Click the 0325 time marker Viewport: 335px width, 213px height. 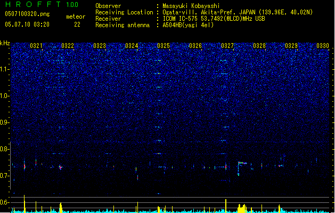pos(164,46)
